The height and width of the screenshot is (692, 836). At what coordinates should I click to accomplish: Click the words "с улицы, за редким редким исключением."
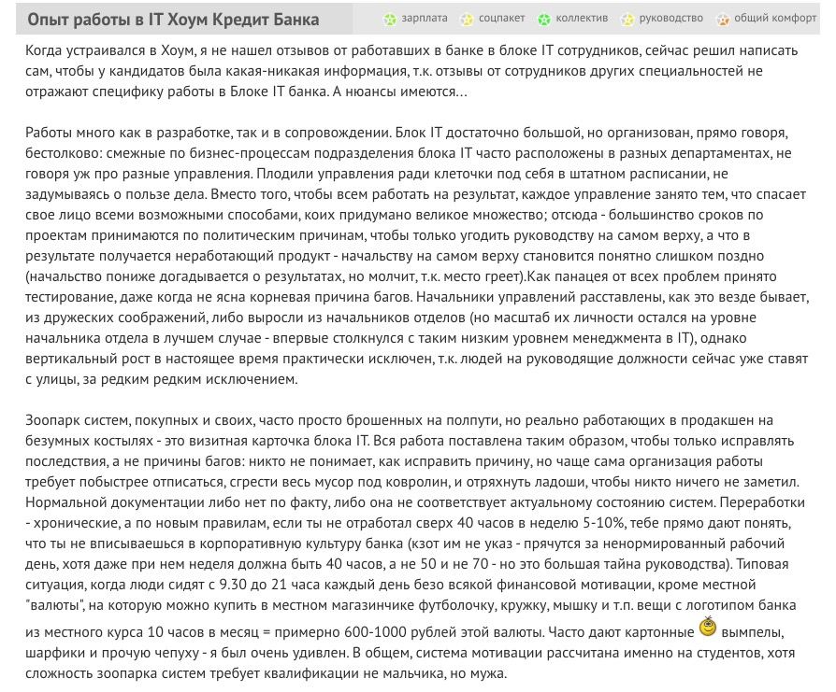click(162, 379)
